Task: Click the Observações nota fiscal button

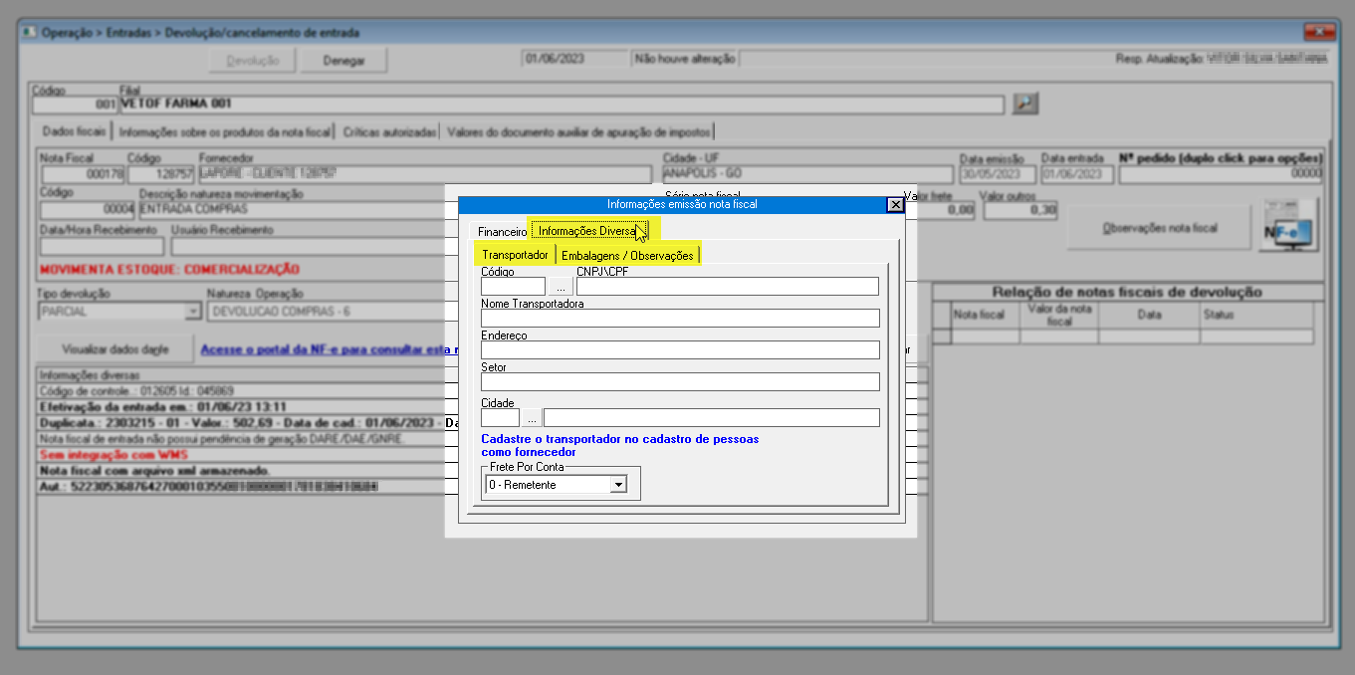Action: coord(1159,228)
